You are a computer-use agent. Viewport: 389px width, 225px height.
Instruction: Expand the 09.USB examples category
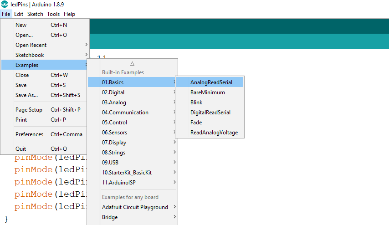(132, 163)
